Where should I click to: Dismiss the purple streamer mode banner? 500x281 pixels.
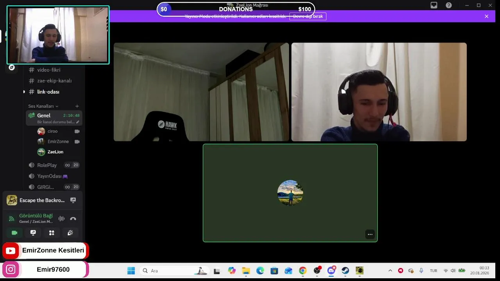tap(486, 16)
